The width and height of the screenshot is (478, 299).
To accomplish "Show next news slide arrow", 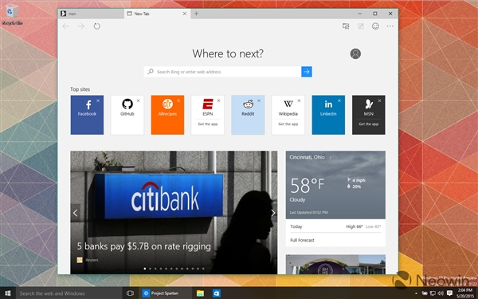I will tap(272, 213).
